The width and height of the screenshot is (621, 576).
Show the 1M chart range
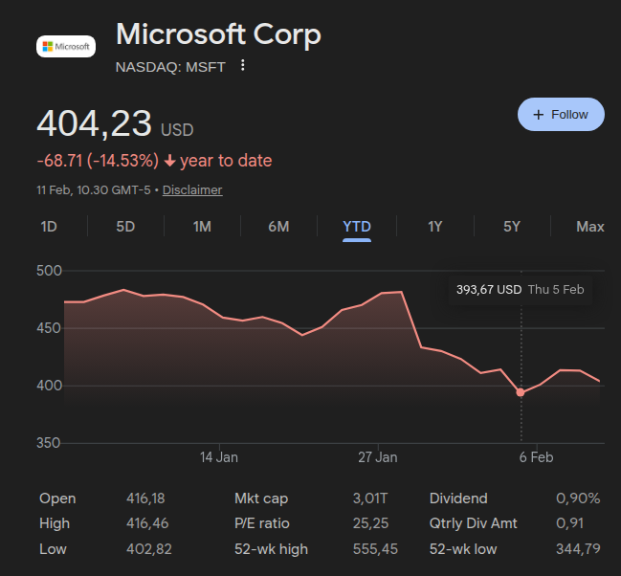(202, 227)
